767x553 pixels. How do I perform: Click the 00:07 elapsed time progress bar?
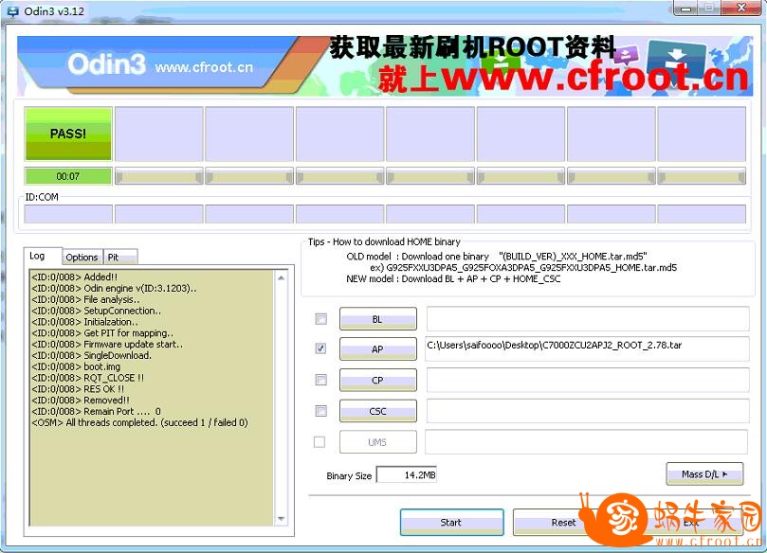[x=68, y=176]
